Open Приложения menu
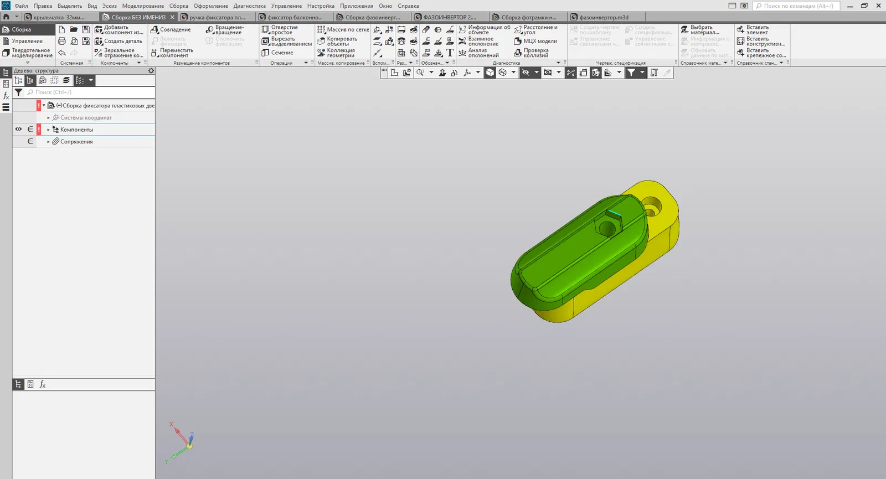This screenshot has height=479, width=886. tap(356, 6)
